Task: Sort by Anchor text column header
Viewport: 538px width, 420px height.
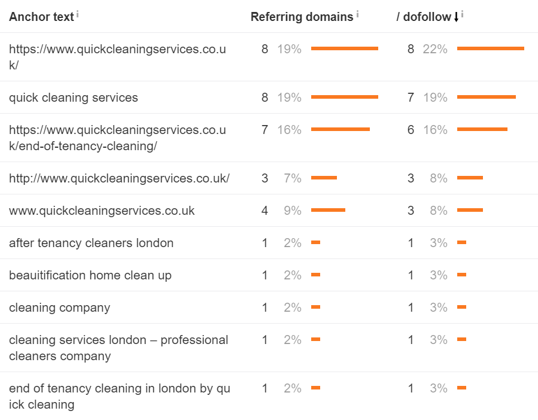Action: [41, 17]
